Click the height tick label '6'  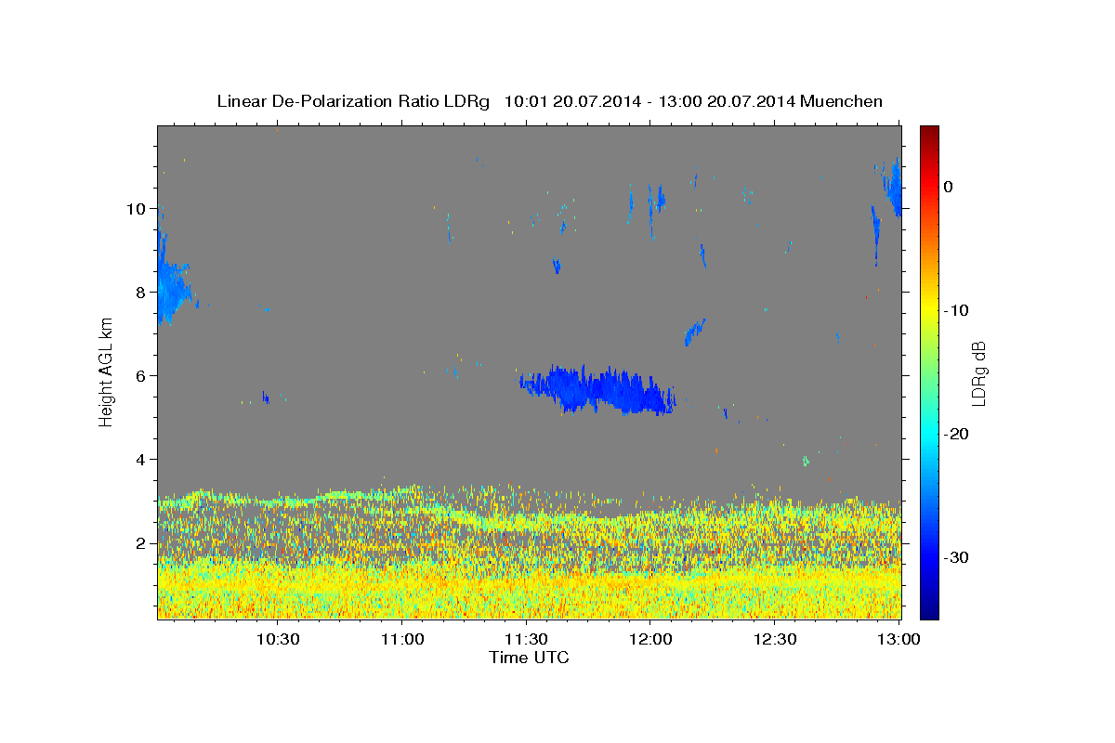coord(141,376)
